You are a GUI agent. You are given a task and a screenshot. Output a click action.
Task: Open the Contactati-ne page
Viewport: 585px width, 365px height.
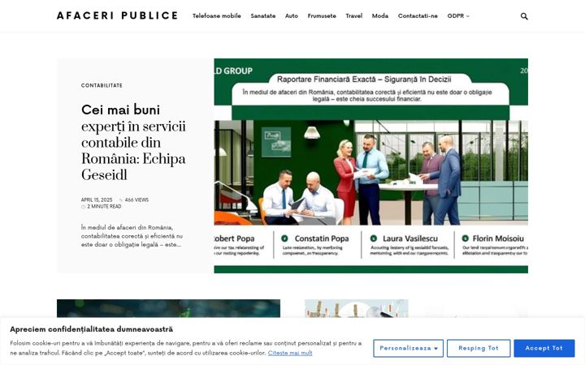click(418, 16)
